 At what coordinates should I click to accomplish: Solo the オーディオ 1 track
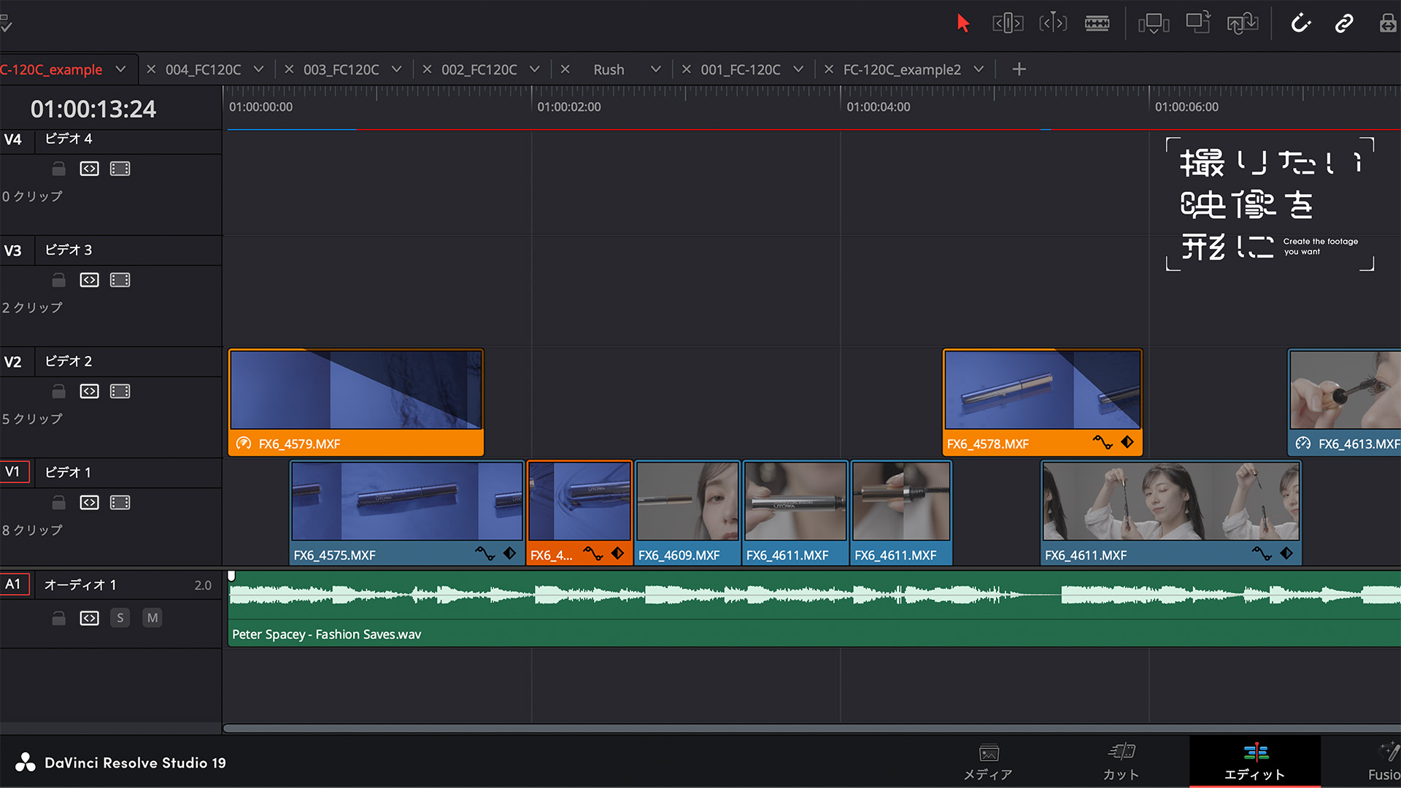pos(120,618)
